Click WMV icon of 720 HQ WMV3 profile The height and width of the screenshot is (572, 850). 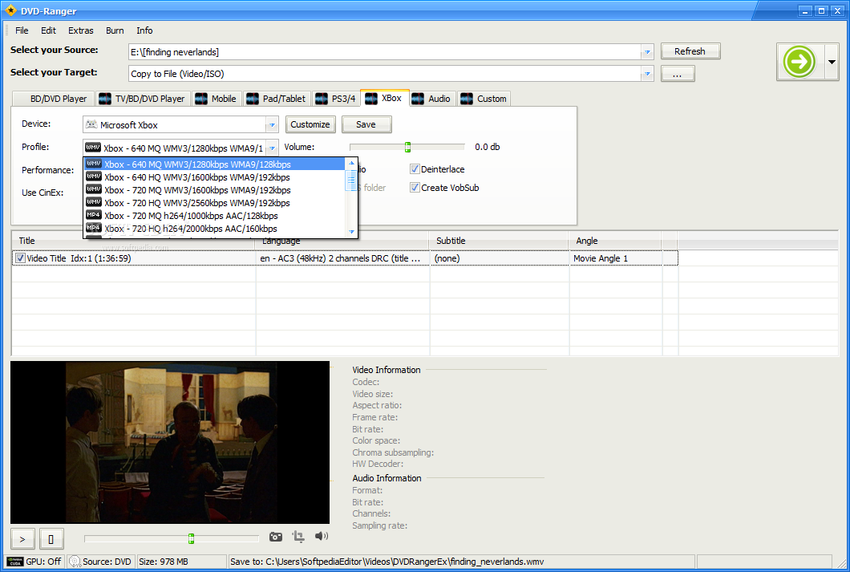[94, 203]
